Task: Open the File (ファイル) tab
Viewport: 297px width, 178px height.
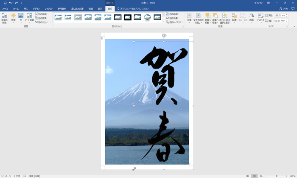Action: tap(5, 8)
